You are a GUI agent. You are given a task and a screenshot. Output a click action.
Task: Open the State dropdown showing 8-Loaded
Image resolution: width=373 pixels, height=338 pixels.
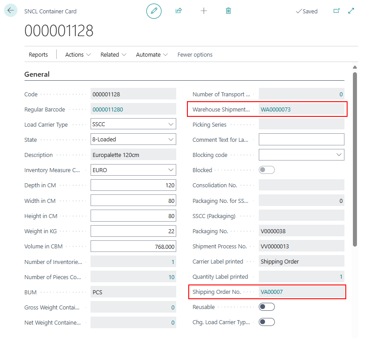pyautogui.click(x=171, y=140)
